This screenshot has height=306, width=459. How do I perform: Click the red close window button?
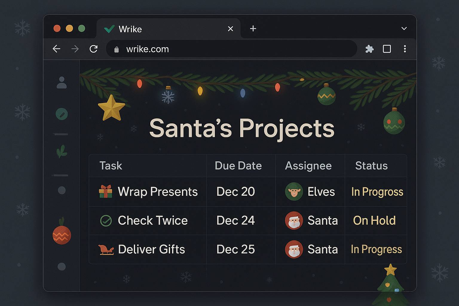click(x=57, y=28)
